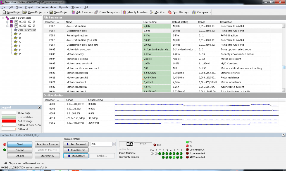
Task: Click the Open Template toolbar icon
Action: point(96,12)
